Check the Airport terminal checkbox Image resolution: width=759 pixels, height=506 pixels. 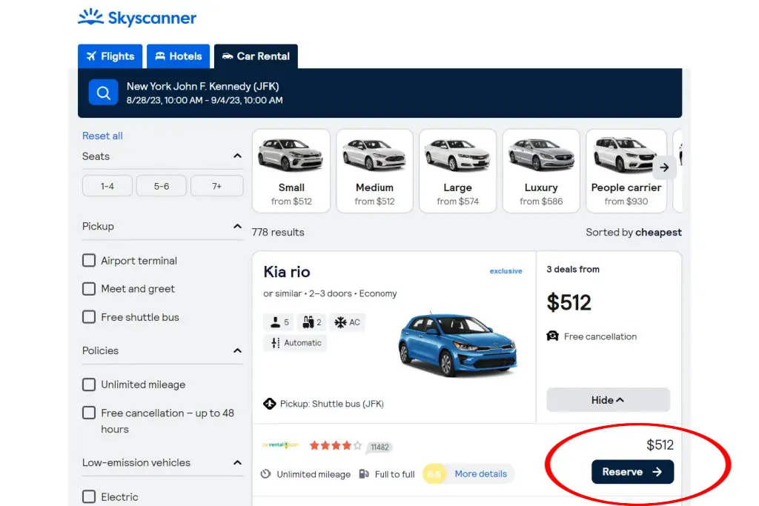(x=89, y=260)
